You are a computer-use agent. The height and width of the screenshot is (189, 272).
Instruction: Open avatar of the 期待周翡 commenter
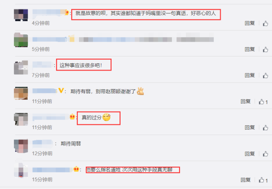21,146
